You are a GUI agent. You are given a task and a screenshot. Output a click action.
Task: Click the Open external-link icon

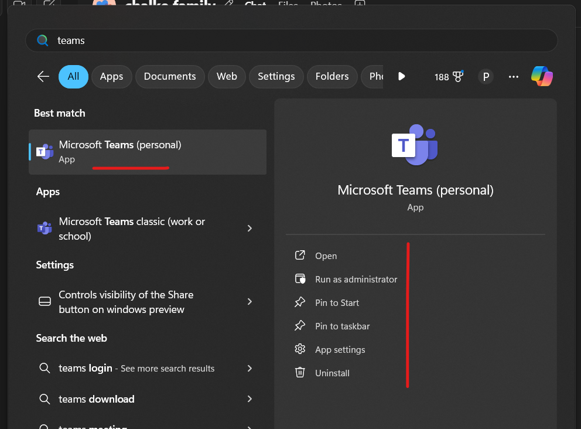coord(300,255)
